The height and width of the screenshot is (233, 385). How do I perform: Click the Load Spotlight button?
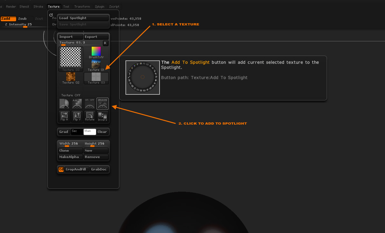pos(83,18)
